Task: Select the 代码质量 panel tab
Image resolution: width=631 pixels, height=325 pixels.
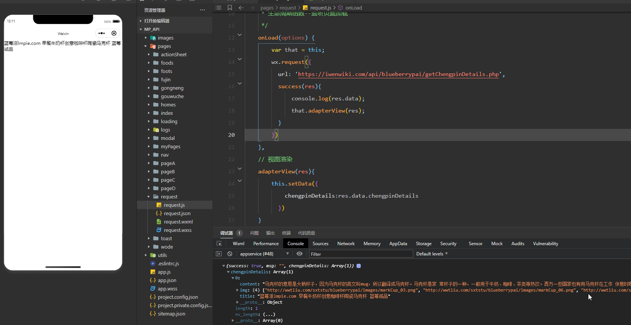Action: click(306, 233)
